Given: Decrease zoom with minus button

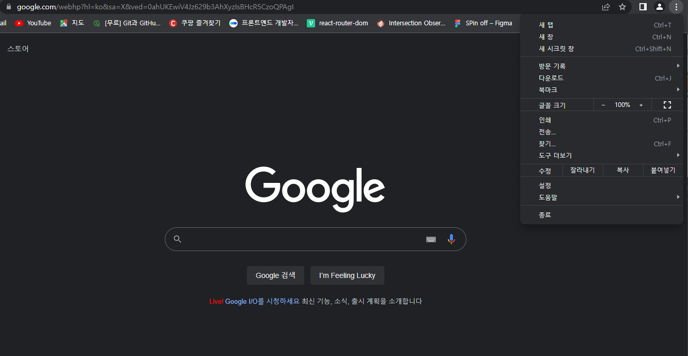Looking at the screenshot, I should click(x=603, y=105).
